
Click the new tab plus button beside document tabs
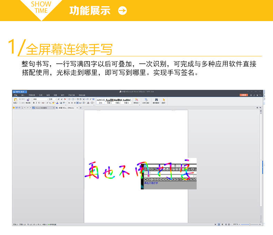(x=81, y=108)
